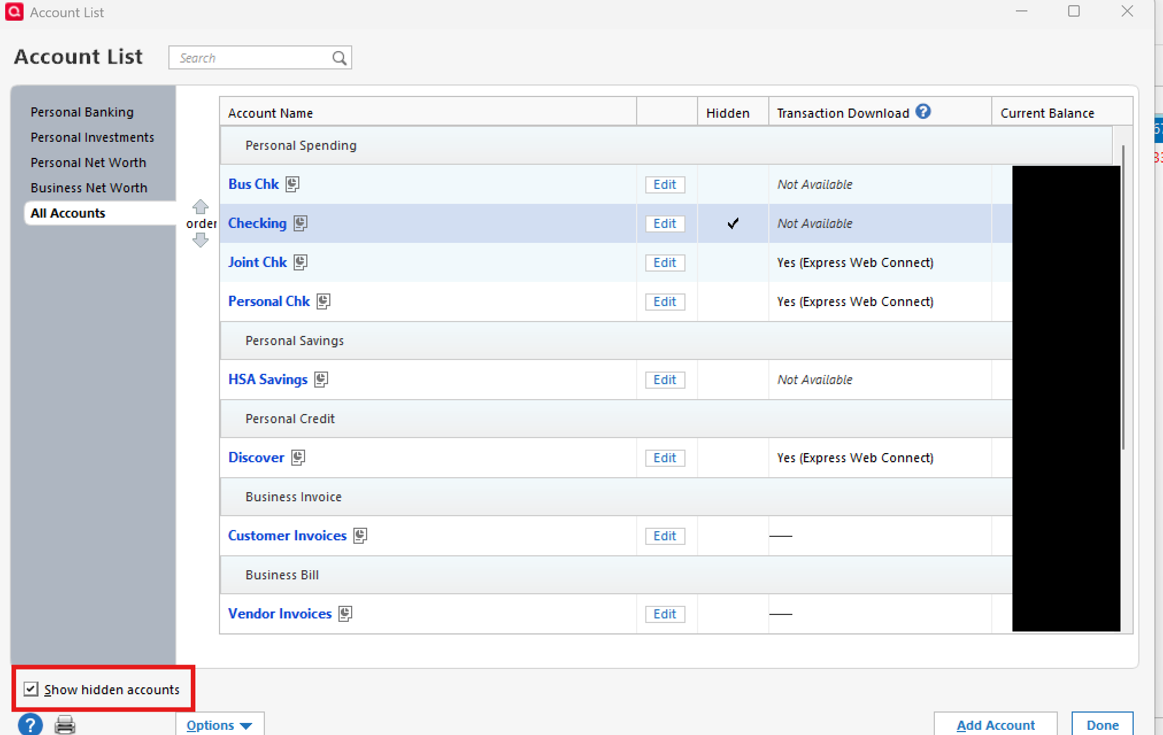Click the search magnifier icon
This screenshot has width=1163, height=735.
pos(339,58)
